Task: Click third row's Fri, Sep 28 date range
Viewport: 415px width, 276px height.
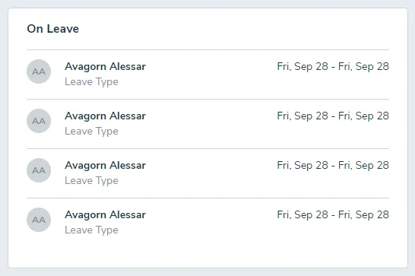Action: pos(333,166)
